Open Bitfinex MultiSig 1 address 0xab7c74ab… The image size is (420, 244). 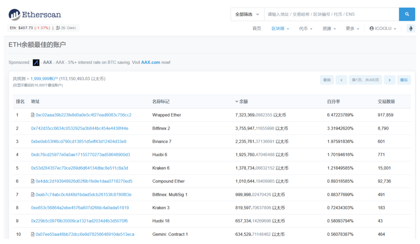tap(84, 195)
